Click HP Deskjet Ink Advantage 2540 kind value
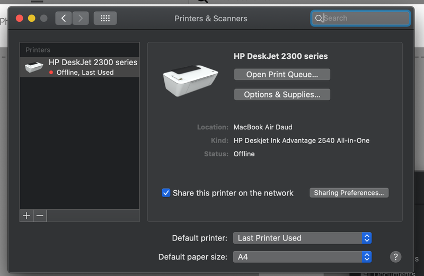Screen dimensions: 424x276 (302, 140)
